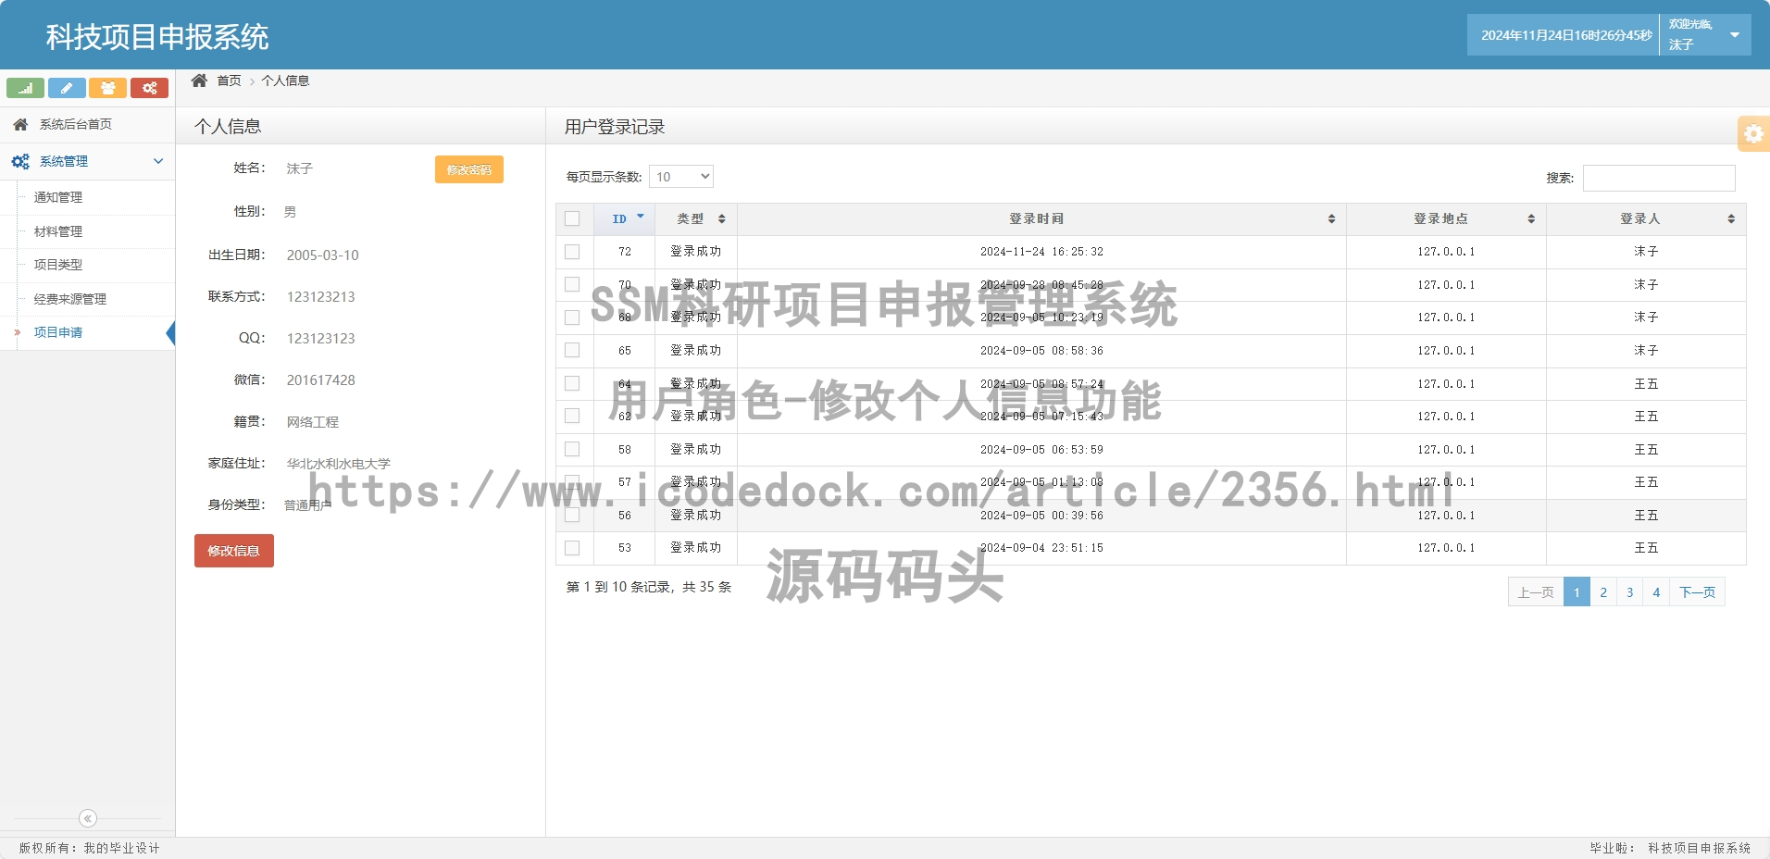This screenshot has height=859, width=1770.
Task: Check the row with ID 68
Action: click(x=572, y=317)
